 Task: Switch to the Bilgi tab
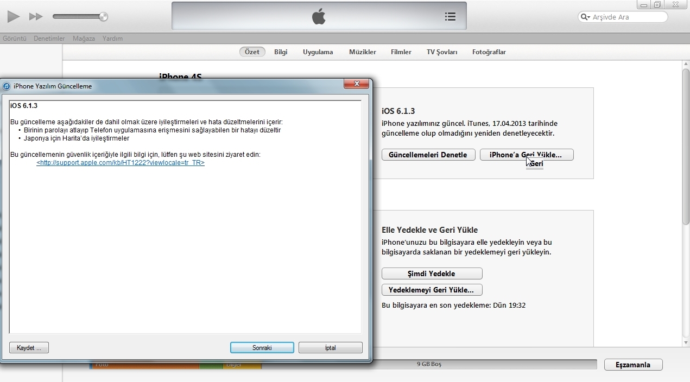[x=281, y=52]
